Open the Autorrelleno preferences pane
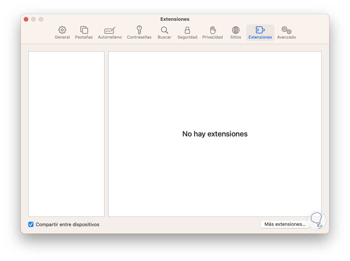This screenshot has height=261, width=350. click(x=110, y=33)
